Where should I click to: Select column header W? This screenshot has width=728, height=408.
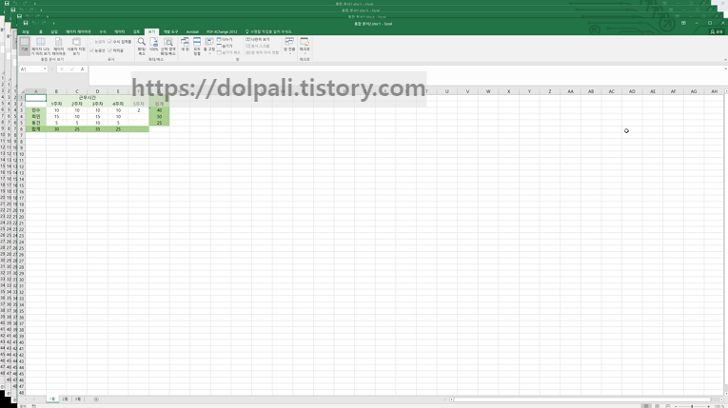488,91
